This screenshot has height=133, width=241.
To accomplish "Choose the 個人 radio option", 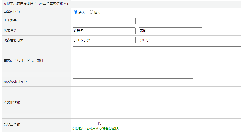I will click(92, 12).
